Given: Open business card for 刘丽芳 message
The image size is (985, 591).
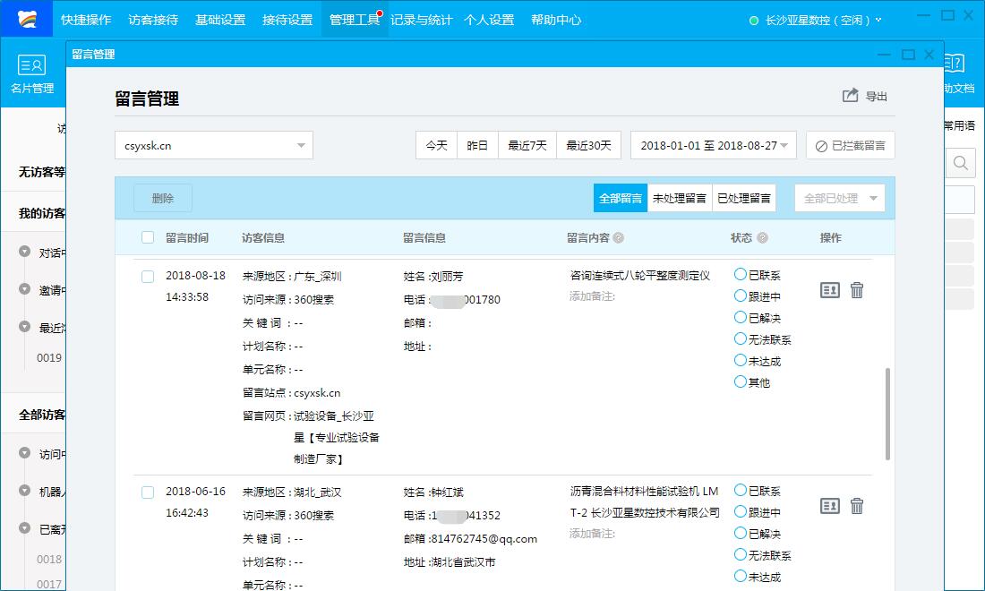Looking at the screenshot, I should (830, 290).
